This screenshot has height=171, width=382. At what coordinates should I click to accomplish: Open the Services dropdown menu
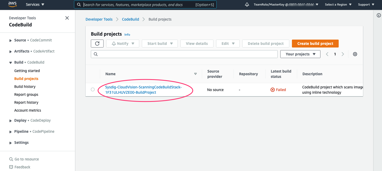coord(35,4)
